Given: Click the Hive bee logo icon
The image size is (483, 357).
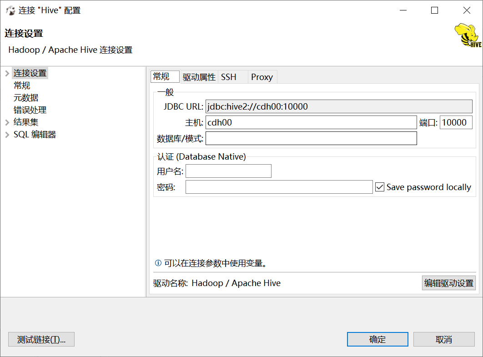Looking at the screenshot, I should tap(468, 35).
